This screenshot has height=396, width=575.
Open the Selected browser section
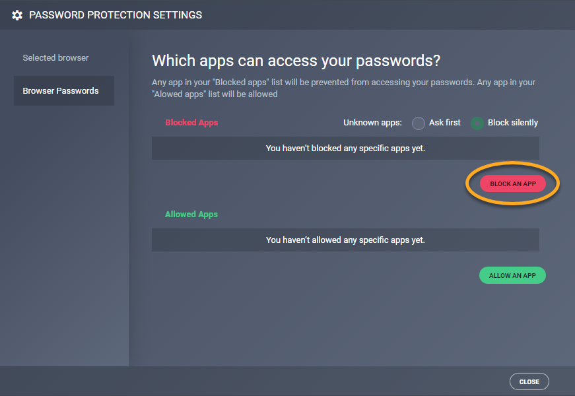(55, 58)
